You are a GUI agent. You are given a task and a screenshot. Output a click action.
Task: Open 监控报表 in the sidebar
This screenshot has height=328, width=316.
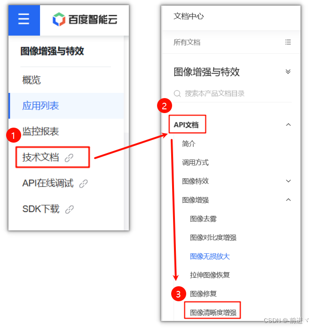(40, 131)
